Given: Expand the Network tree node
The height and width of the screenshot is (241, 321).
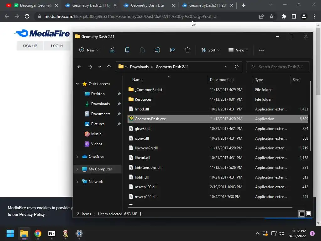Looking at the screenshot, I should [x=77, y=182].
